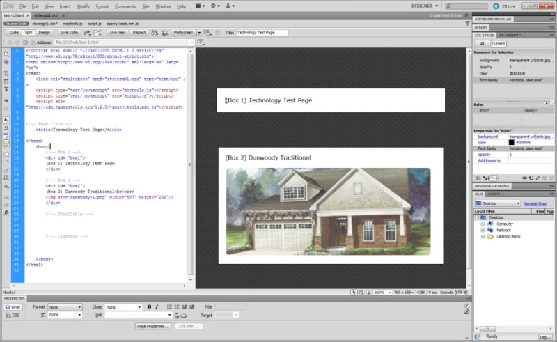Click Preview in Browser globe icon
The width and height of the screenshot is (557, 342).
[x=165, y=32]
